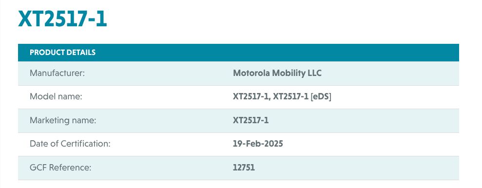Click the [eDS] text in model name
This screenshot has height=188, width=482.
tap(321, 97)
